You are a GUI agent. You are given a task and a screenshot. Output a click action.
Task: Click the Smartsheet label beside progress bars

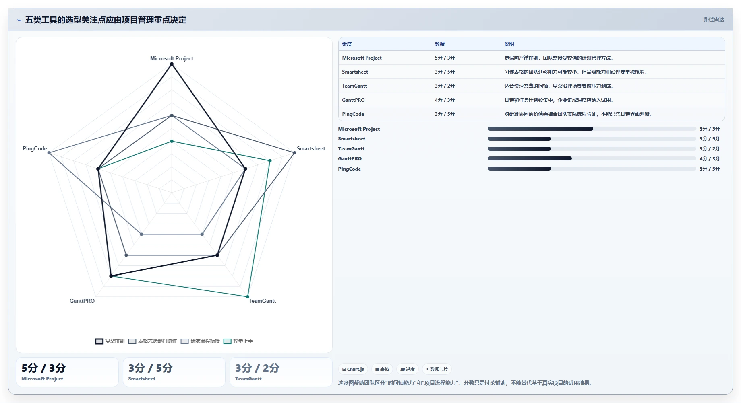tap(352, 139)
